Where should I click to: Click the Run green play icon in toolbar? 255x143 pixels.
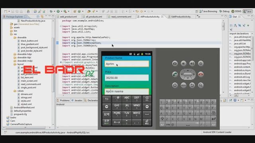tap(58, 12)
